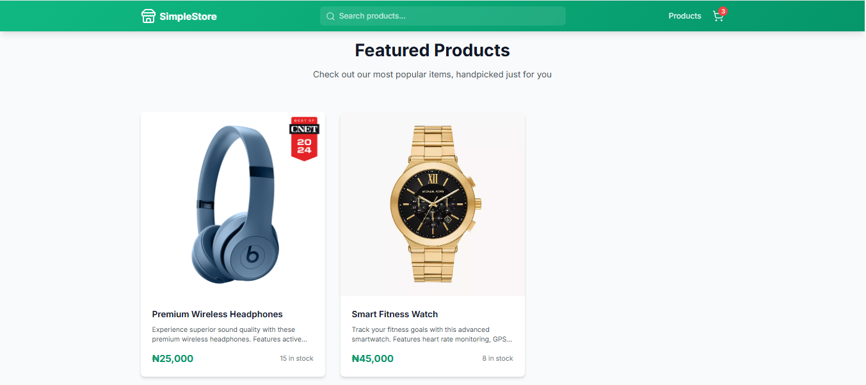Select the Premium Wireless Headphones product image
The height and width of the screenshot is (385, 866).
pos(232,203)
